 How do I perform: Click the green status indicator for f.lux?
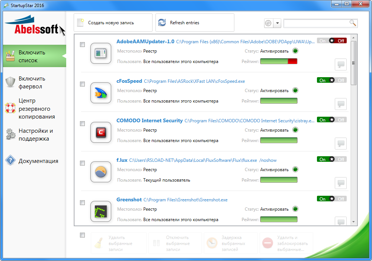[x=295, y=169]
